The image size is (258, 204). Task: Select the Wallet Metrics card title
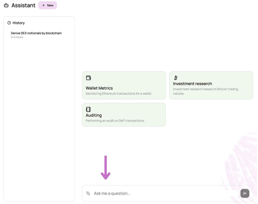99,88
